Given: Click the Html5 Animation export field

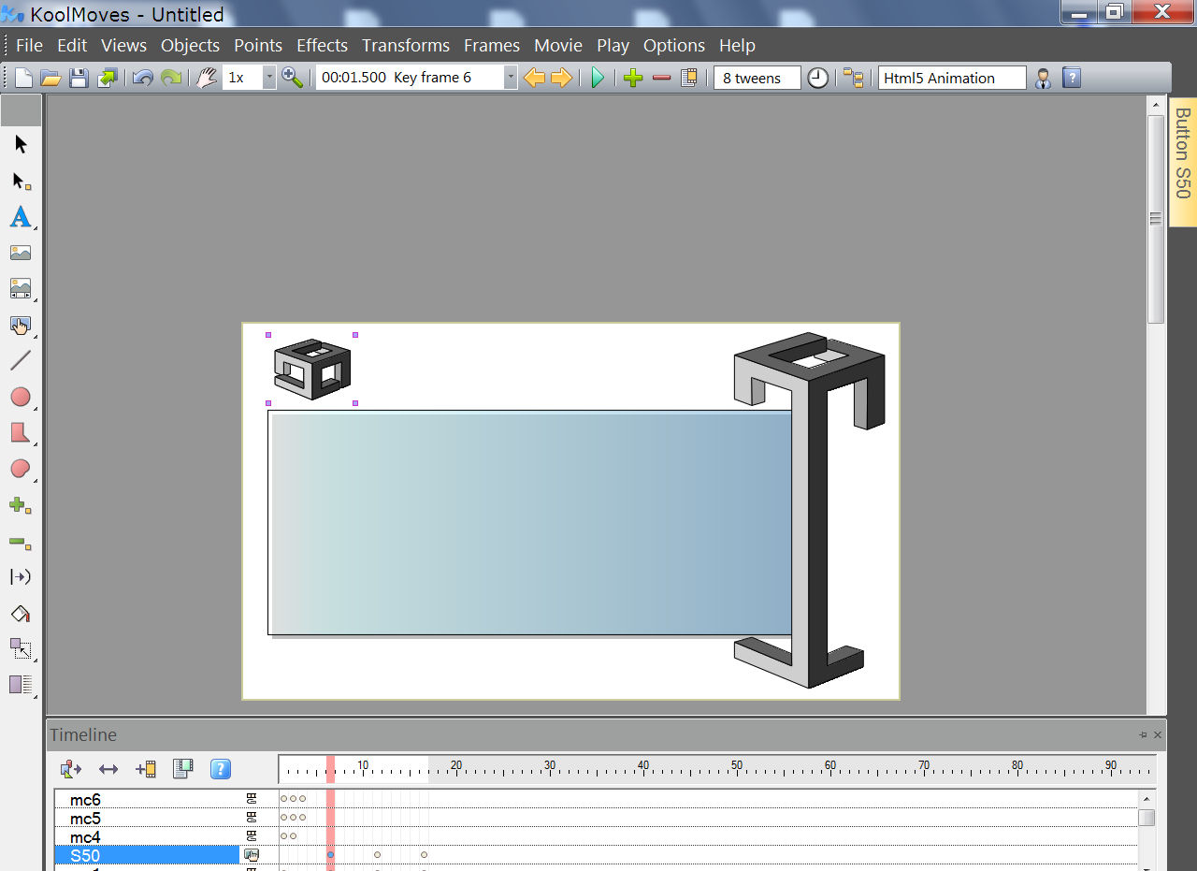Looking at the screenshot, I should (x=952, y=79).
